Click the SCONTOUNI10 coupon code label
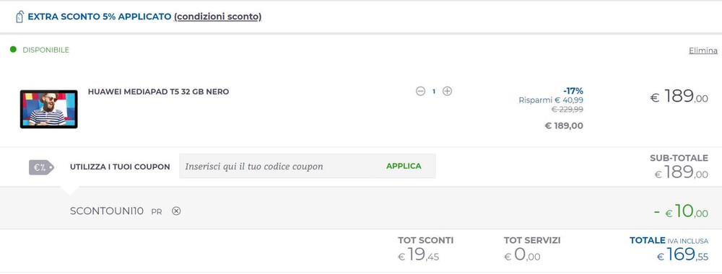The image size is (722, 274). tap(107, 211)
